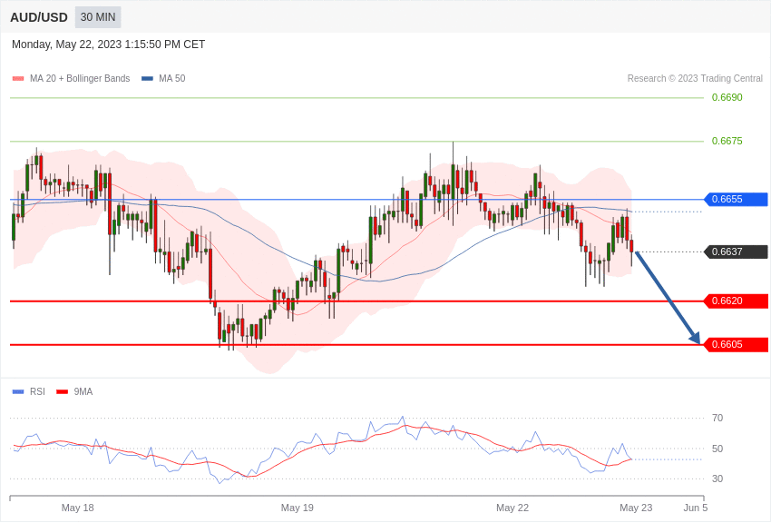Click the RSI 70 axis value

point(717,419)
